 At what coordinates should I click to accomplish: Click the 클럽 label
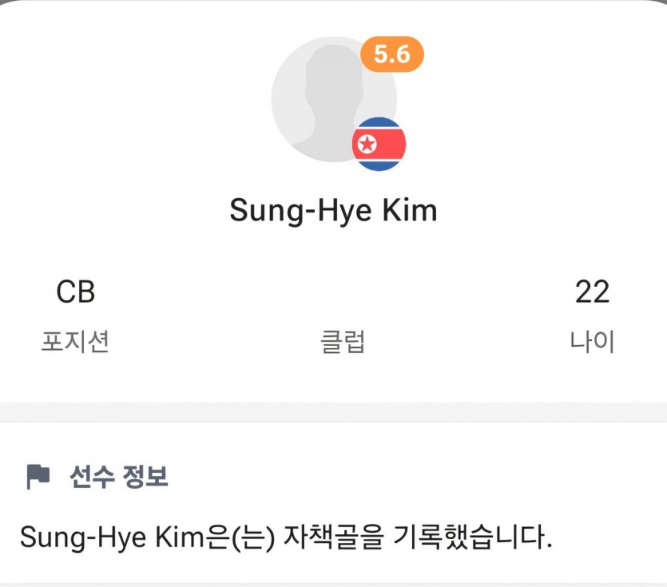coord(343,341)
